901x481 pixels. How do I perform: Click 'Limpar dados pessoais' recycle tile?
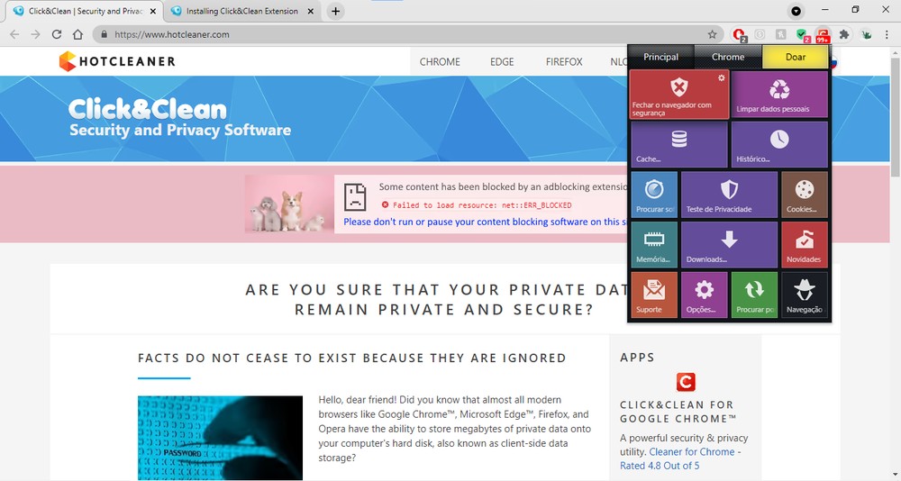coord(779,95)
